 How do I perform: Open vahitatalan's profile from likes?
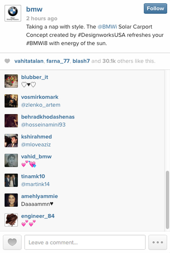(29, 61)
